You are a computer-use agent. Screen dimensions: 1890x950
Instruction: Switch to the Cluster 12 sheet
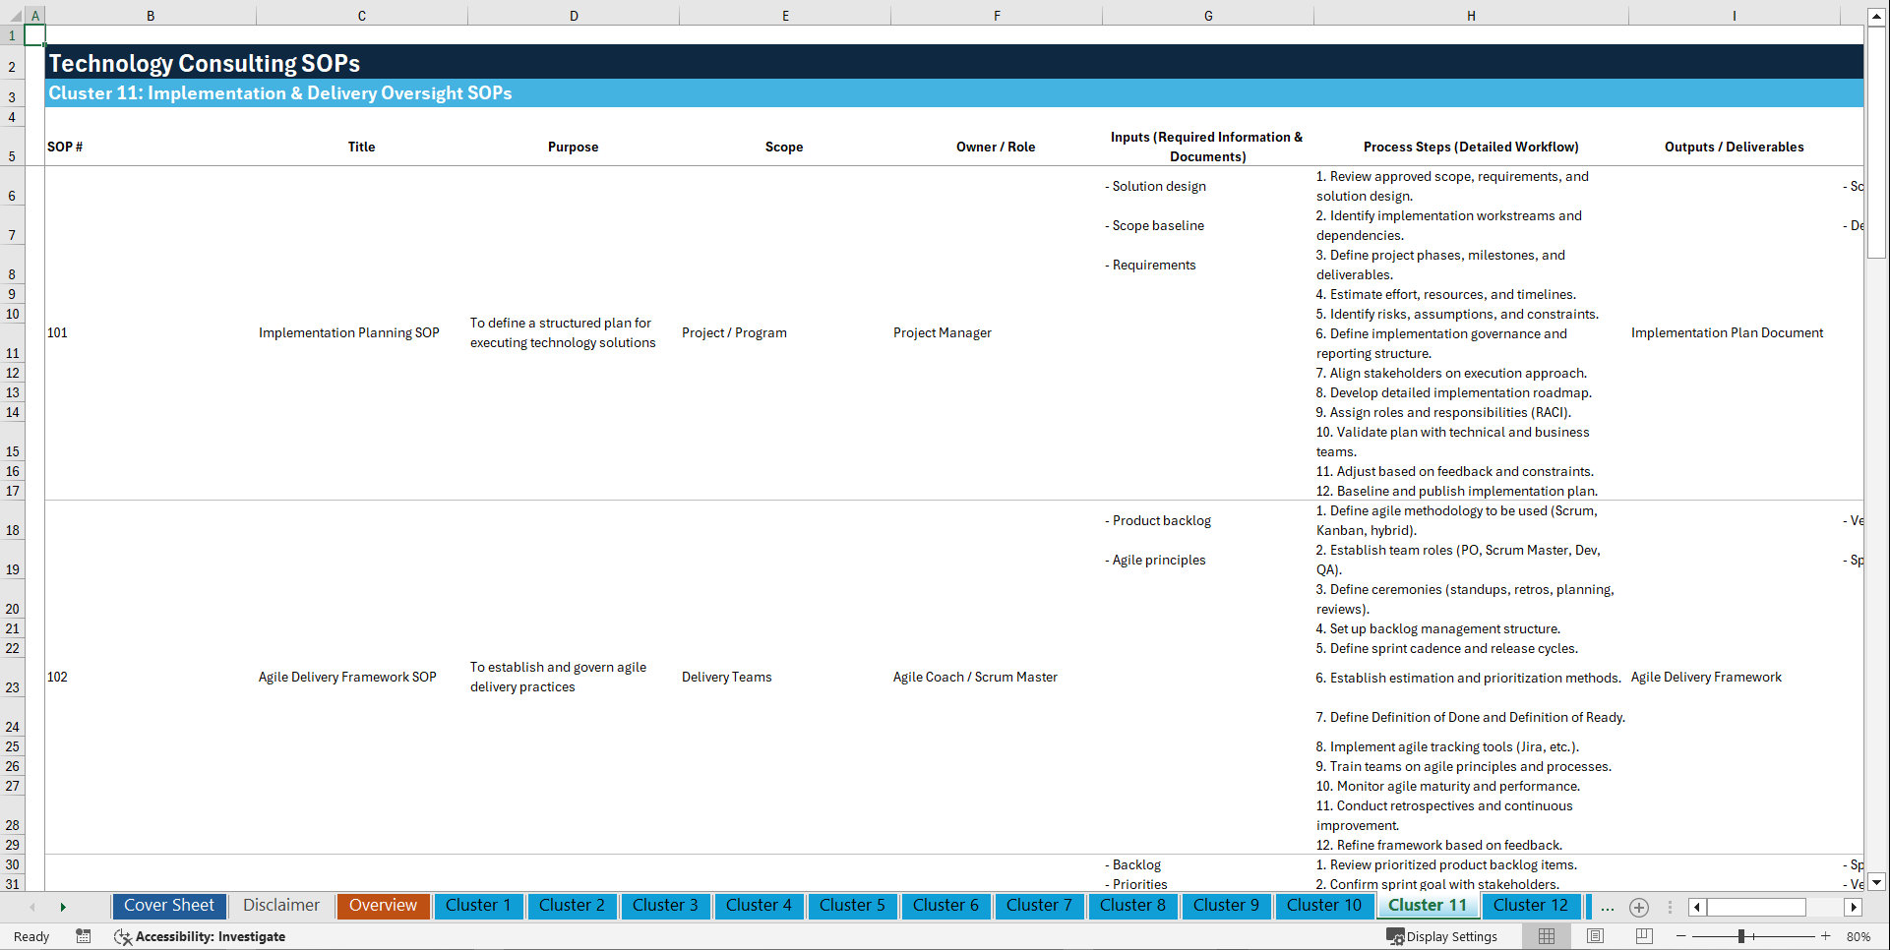click(x=1531, y=906)
